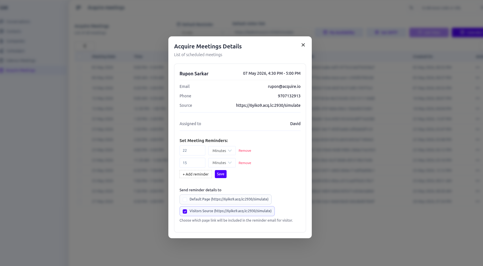
Task: Click the Assigned to label
Action: (190, 124)
